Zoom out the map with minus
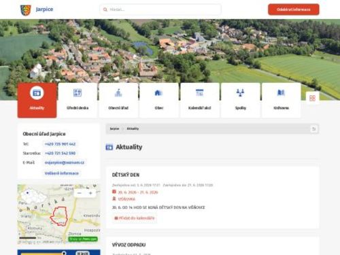This screenshot has width=340, height=255. point(80,193)
